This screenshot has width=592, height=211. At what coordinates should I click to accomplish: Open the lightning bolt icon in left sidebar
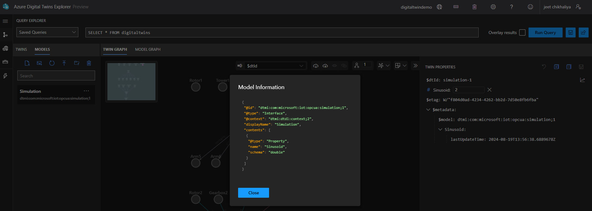(5, 76)
